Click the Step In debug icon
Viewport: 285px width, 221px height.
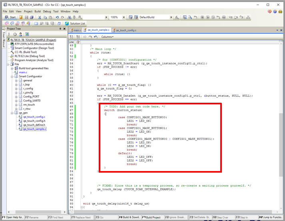(231, 17)
